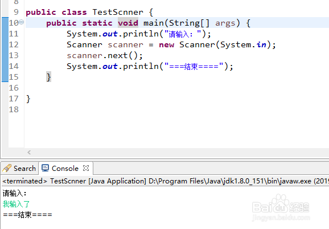Click the class name TestScnner

[118, 12]
